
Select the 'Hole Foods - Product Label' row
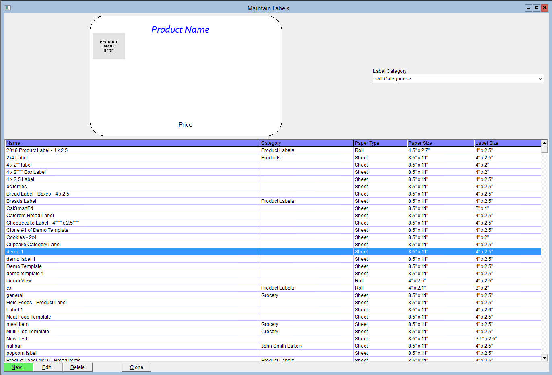pyautogui.click(x=273, y=303)
